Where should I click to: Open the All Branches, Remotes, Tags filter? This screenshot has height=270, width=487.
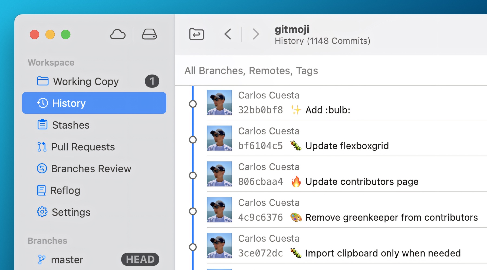coord(251,71)
